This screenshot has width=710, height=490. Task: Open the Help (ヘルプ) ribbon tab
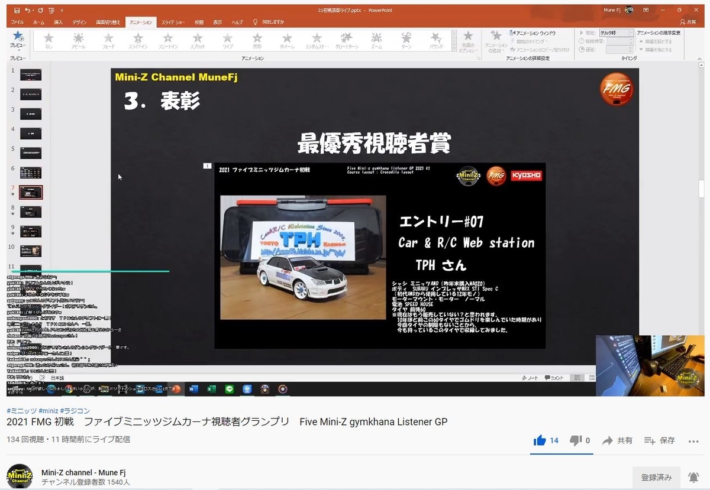point(237,22)
